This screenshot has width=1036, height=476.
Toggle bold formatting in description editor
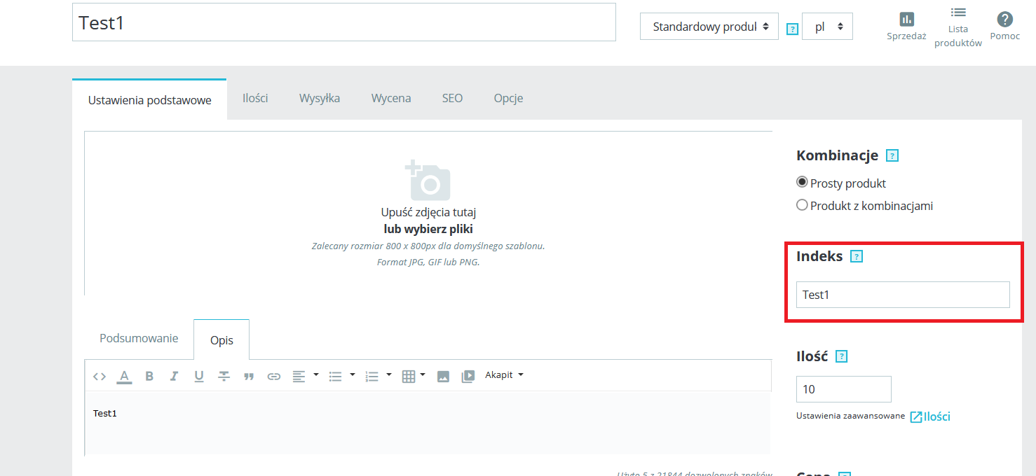pos(149,377)
